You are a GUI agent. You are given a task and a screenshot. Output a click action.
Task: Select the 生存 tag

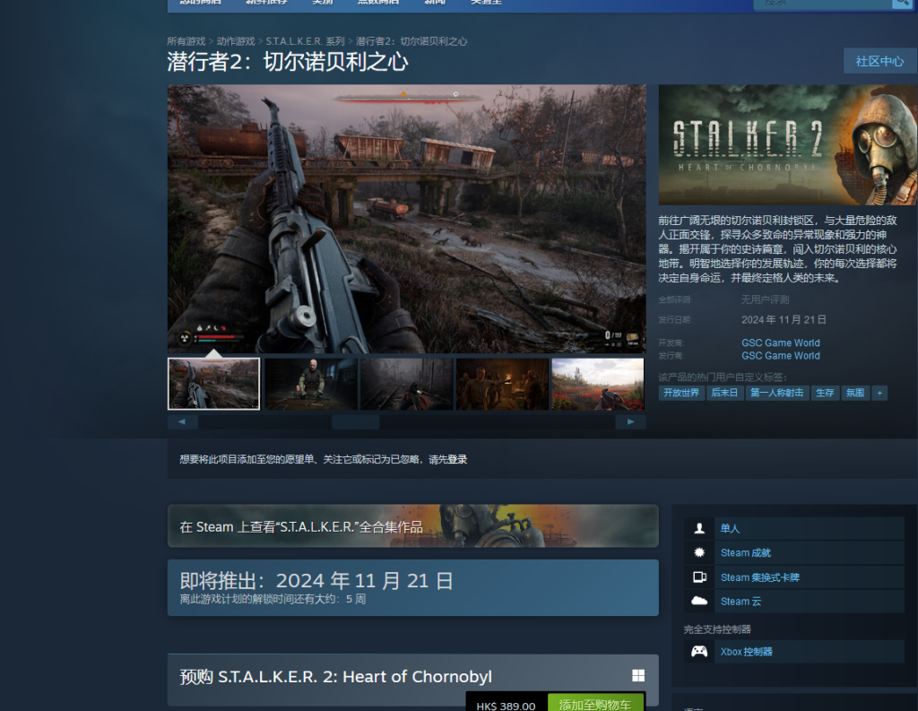[825, 393]
